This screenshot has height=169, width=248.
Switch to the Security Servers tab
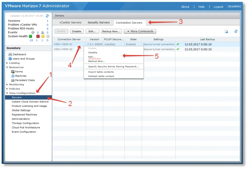99,22
